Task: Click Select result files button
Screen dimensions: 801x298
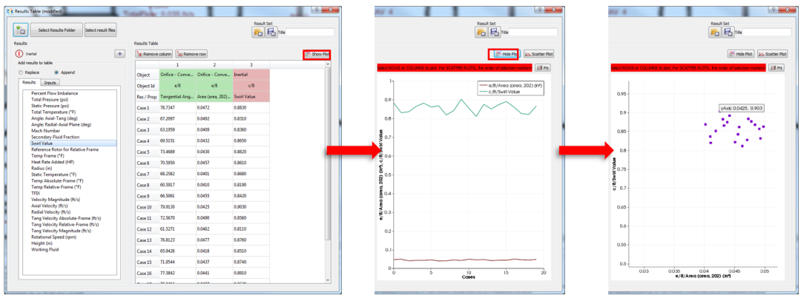Action: [x=101, y=30]
